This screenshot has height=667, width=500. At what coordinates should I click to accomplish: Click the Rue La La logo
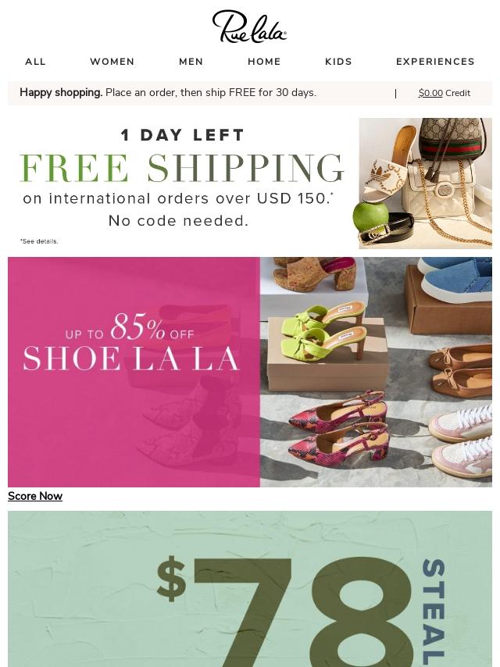[249, 27]
